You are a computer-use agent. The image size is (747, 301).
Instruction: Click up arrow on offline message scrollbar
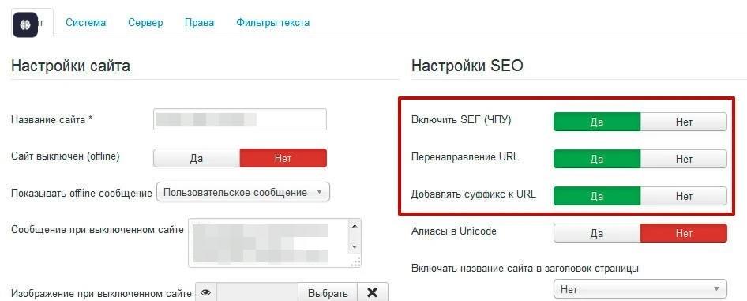tap(354, 225)
